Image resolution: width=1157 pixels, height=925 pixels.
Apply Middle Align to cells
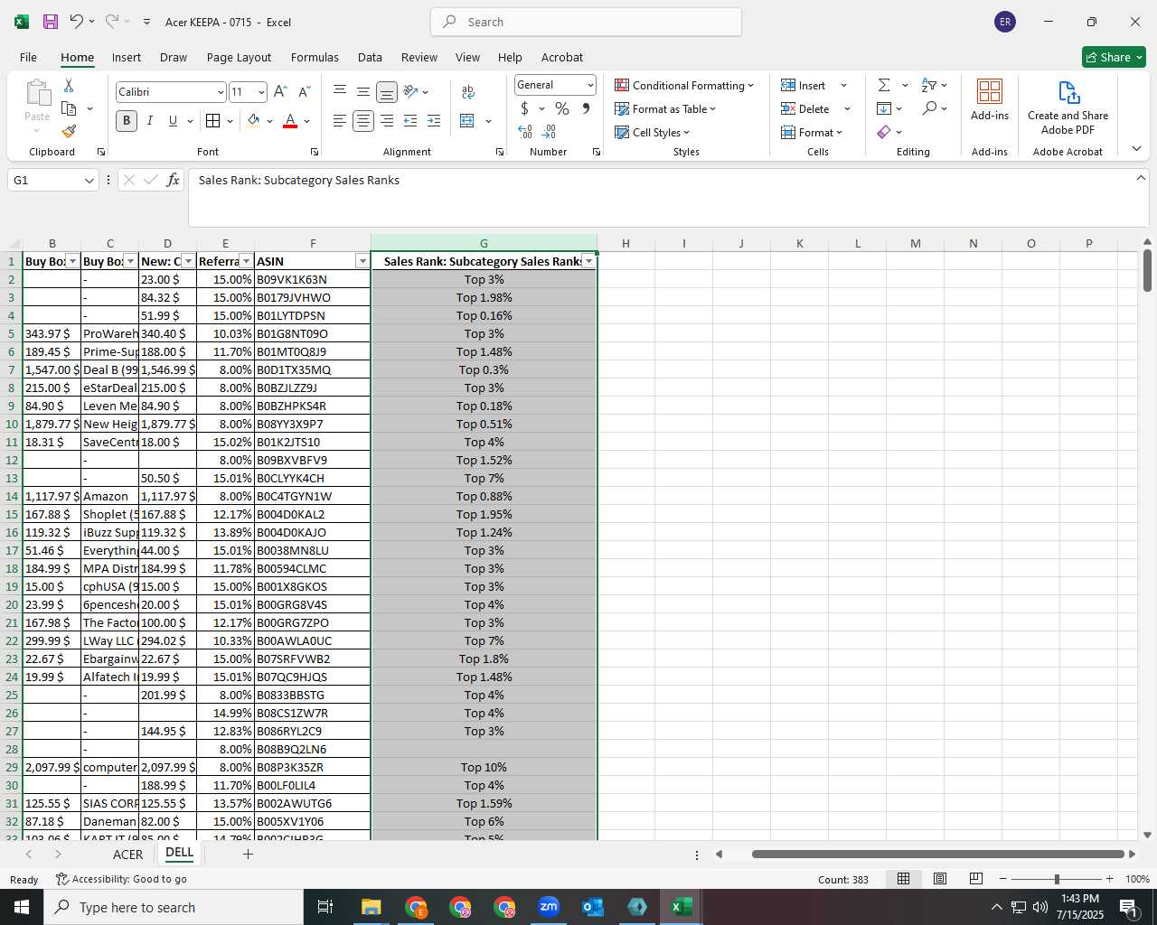[363, 91]
